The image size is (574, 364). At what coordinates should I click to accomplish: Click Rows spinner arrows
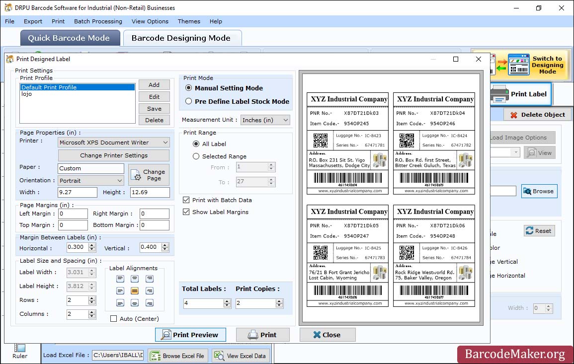coord(92,300)
